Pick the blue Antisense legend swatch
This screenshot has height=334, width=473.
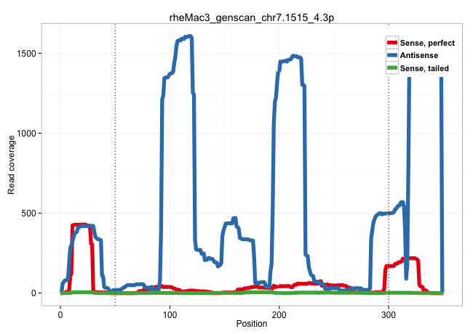click(x=392, y=55)
